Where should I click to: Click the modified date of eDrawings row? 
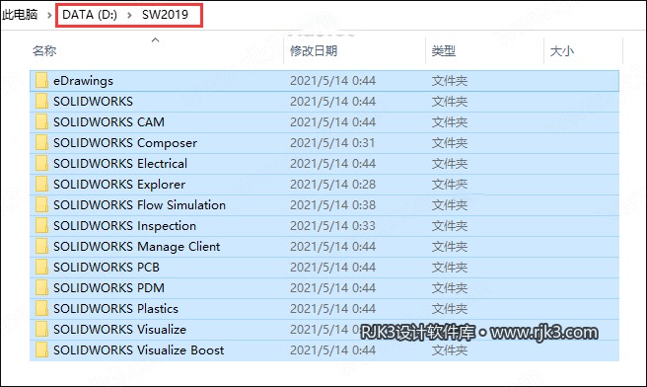tap(332, 81)
